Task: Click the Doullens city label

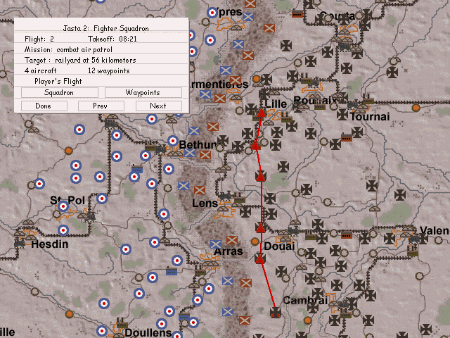Action: [x=148, y=332]
